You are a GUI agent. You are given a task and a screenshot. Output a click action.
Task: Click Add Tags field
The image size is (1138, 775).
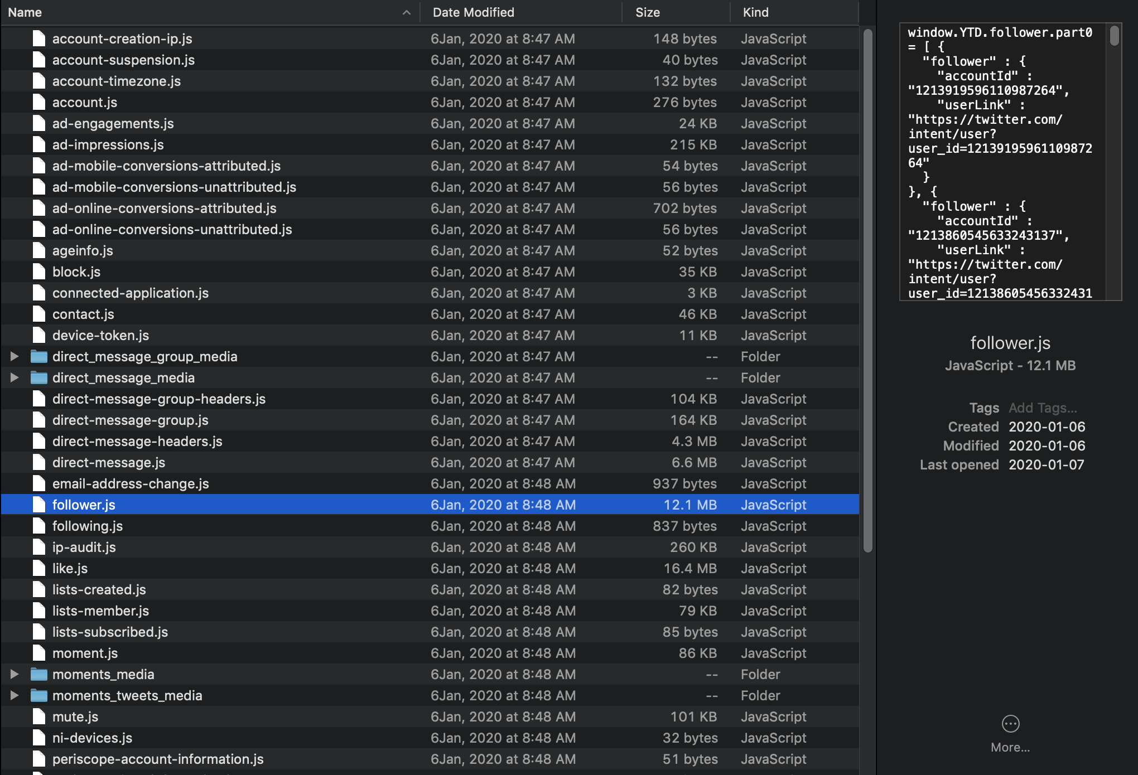tap(1042, 408)
